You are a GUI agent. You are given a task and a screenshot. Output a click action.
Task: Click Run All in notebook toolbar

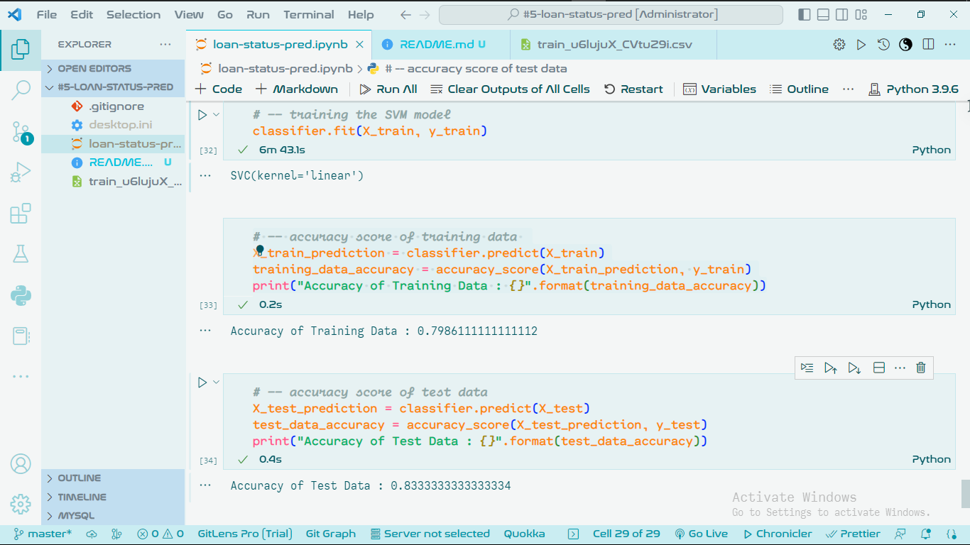[x=388, y=89]
